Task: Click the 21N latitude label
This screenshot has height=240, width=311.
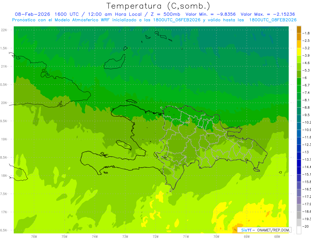Action: click(4, 66)
